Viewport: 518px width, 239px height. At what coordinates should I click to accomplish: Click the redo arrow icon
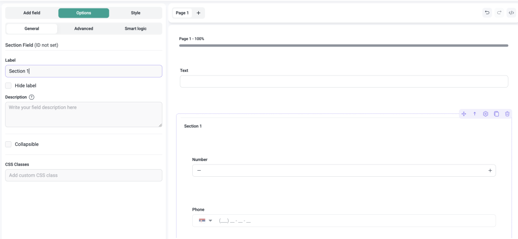499,13
